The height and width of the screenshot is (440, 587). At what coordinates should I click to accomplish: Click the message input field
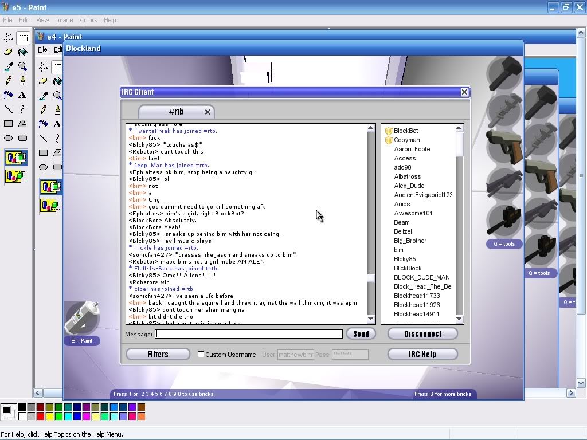point(249,334)
